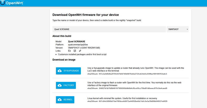Click cloud download icon on Sysupgrade button
This screenshot has width=207, height=108.
[60, 71]
